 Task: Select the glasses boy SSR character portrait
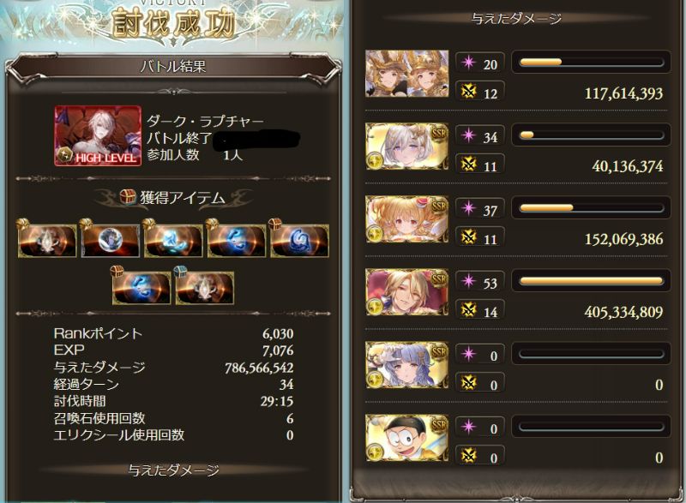tap(406, 438)
